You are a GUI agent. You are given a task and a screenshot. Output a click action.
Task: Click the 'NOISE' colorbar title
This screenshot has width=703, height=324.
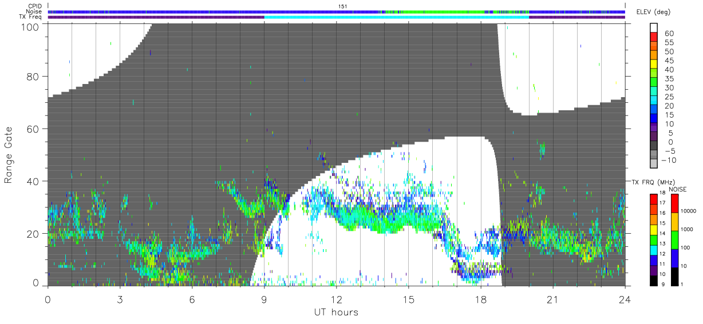coord(679,189)
